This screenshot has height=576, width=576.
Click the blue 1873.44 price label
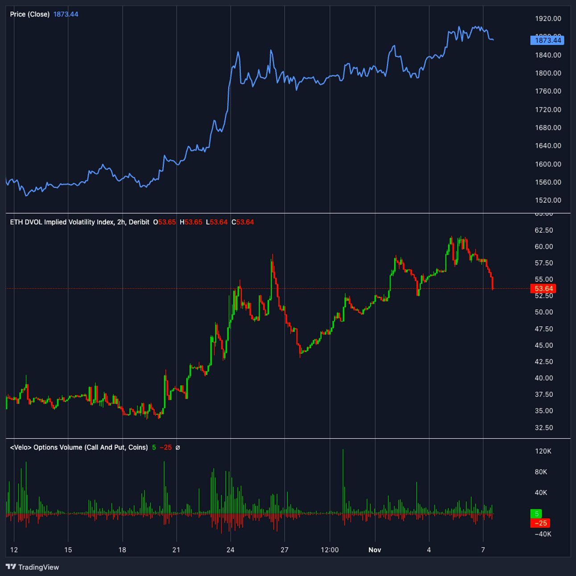pyautogui.click(x=547, y=40)
